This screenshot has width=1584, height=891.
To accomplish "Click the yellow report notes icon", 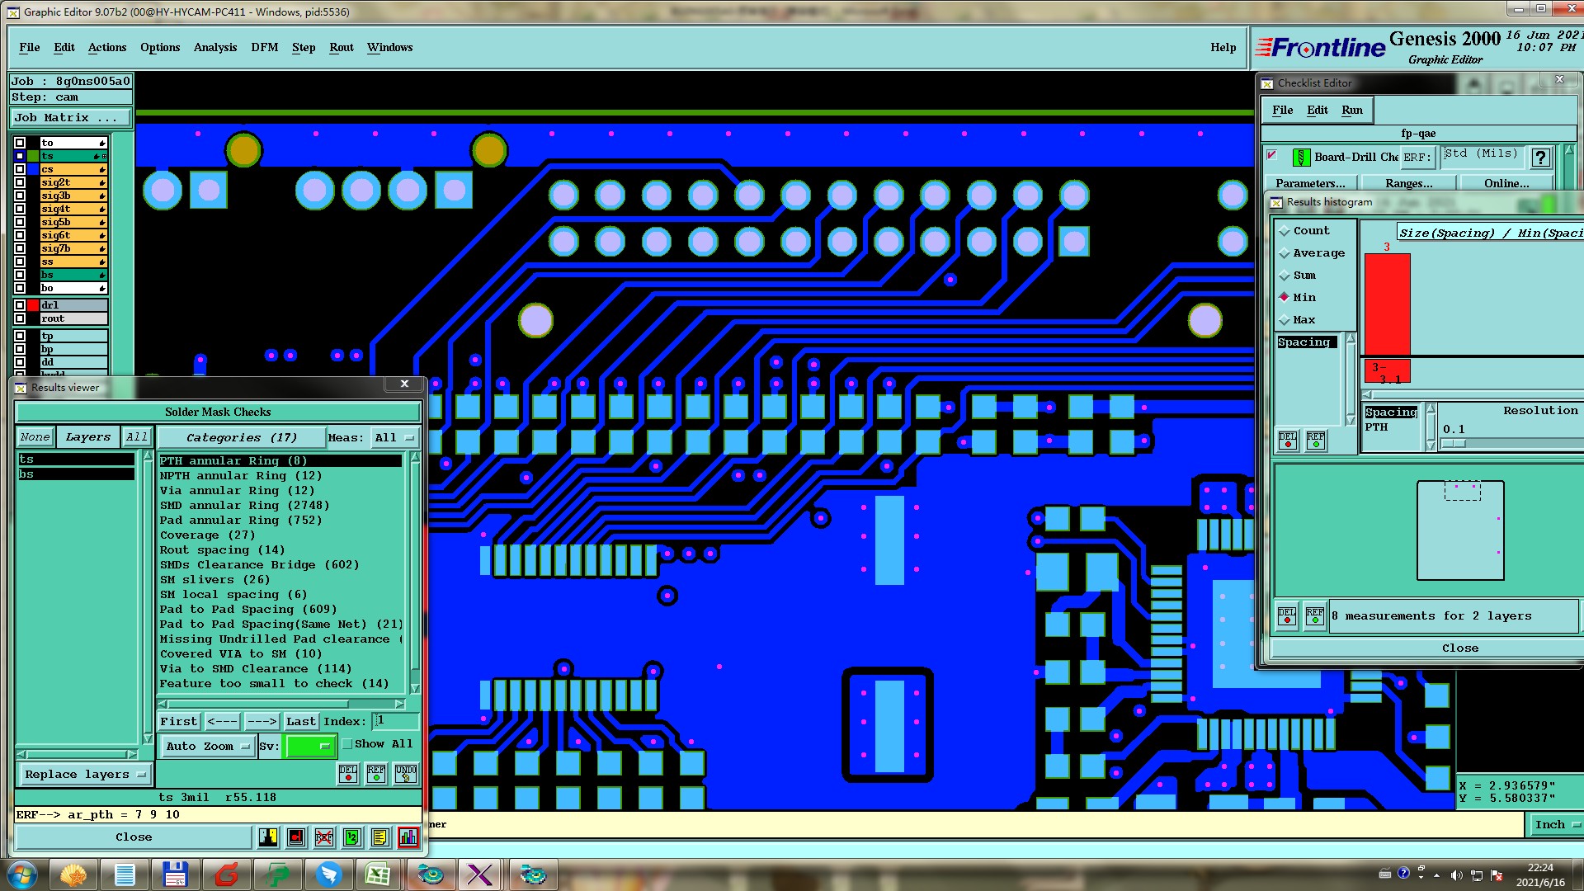I will (x=379, y=837).
